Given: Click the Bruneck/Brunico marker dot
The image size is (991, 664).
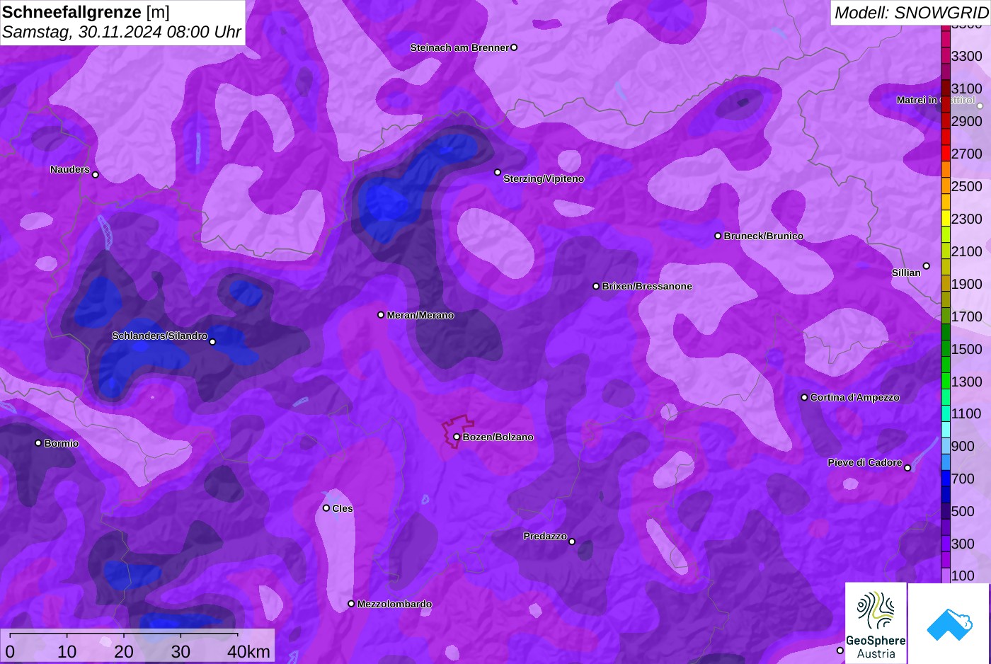Looking at the screenshot, I should pyautogui.click(x=718, y=236).
